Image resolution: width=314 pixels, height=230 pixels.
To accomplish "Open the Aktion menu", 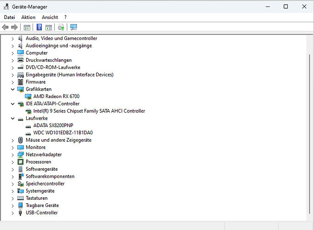I will coord(28,17).
